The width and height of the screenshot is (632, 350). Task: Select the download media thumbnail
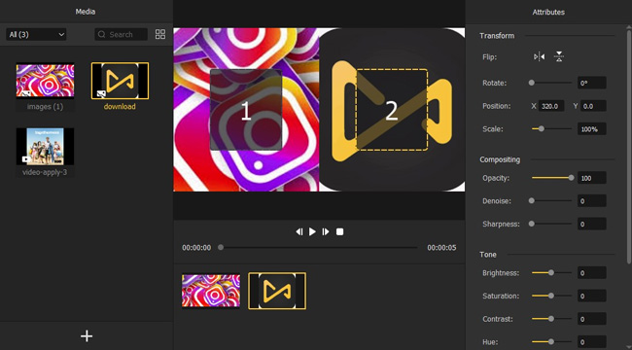tap(121, 81)
